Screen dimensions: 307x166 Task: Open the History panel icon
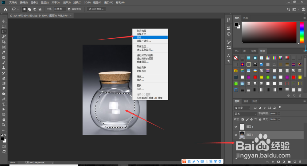pos(229,20)
